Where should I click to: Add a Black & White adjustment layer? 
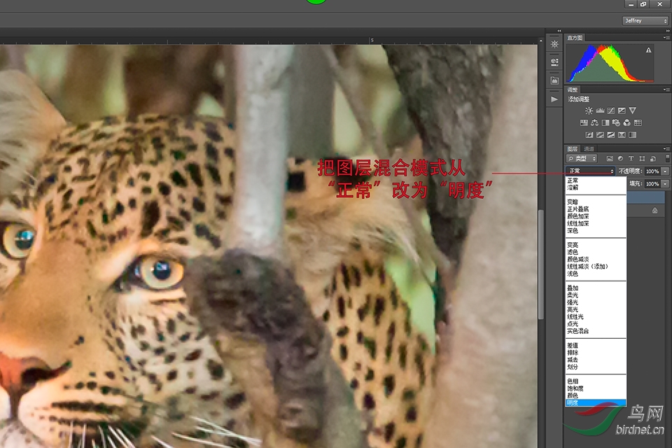click(605, 122)
